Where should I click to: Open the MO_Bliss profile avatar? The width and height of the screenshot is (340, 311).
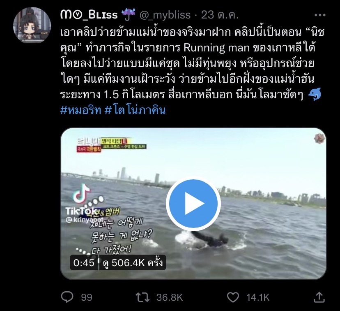[32, 25]
